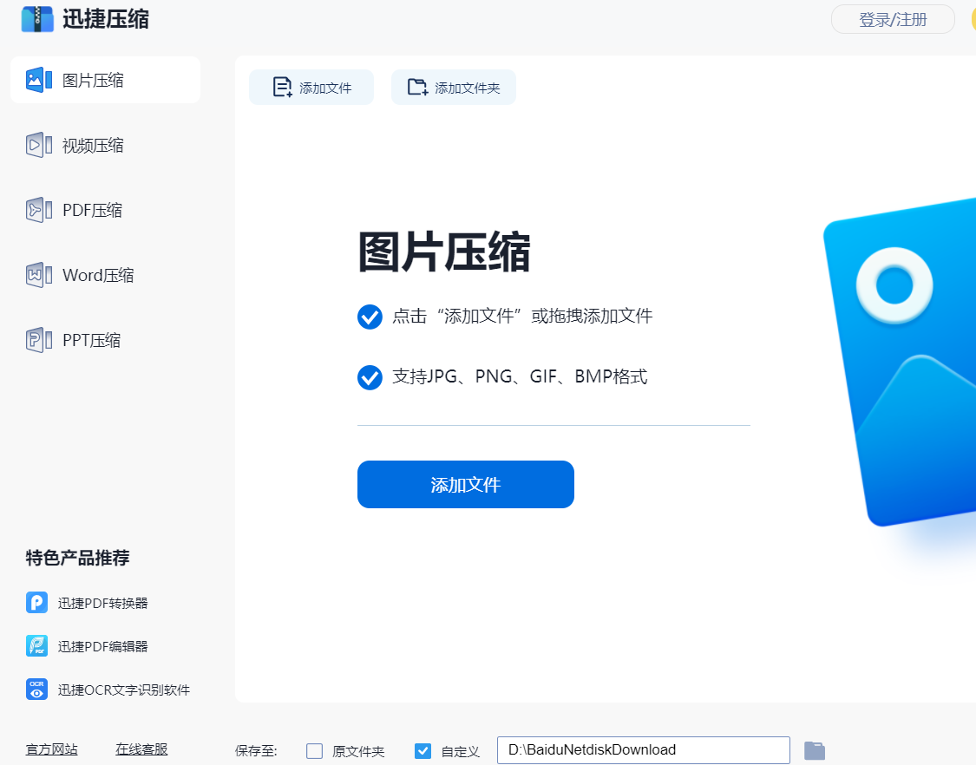Image resolution: width=976 pixels, height=765 pixels.
Task: Open the 图片压缩 tab label
Action: point(93,81)
